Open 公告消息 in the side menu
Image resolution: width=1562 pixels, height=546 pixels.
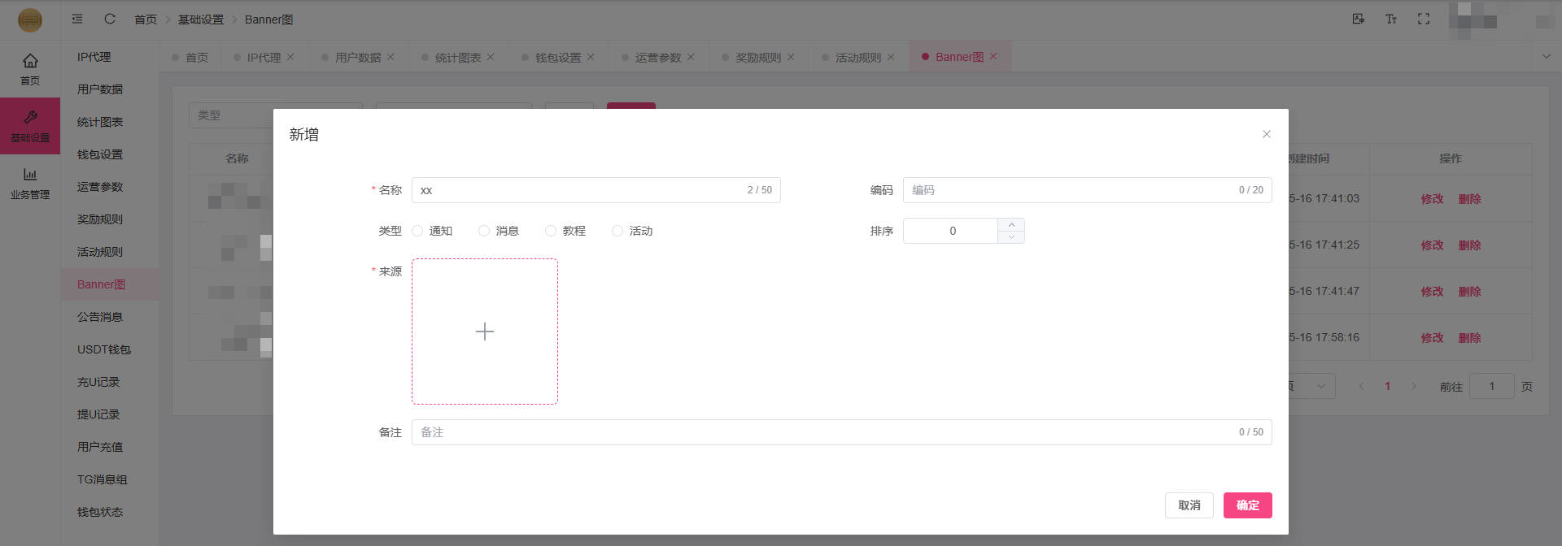coord(99,317)
